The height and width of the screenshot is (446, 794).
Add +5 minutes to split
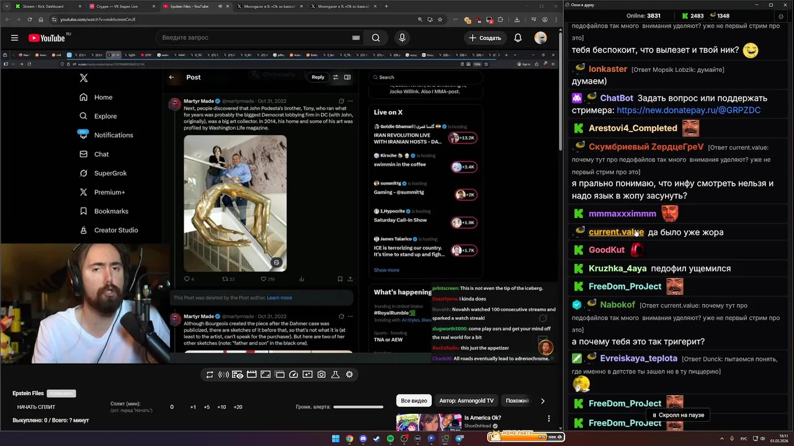point(207,407)
